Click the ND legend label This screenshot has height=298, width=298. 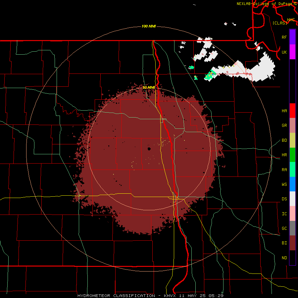point(284,258)
